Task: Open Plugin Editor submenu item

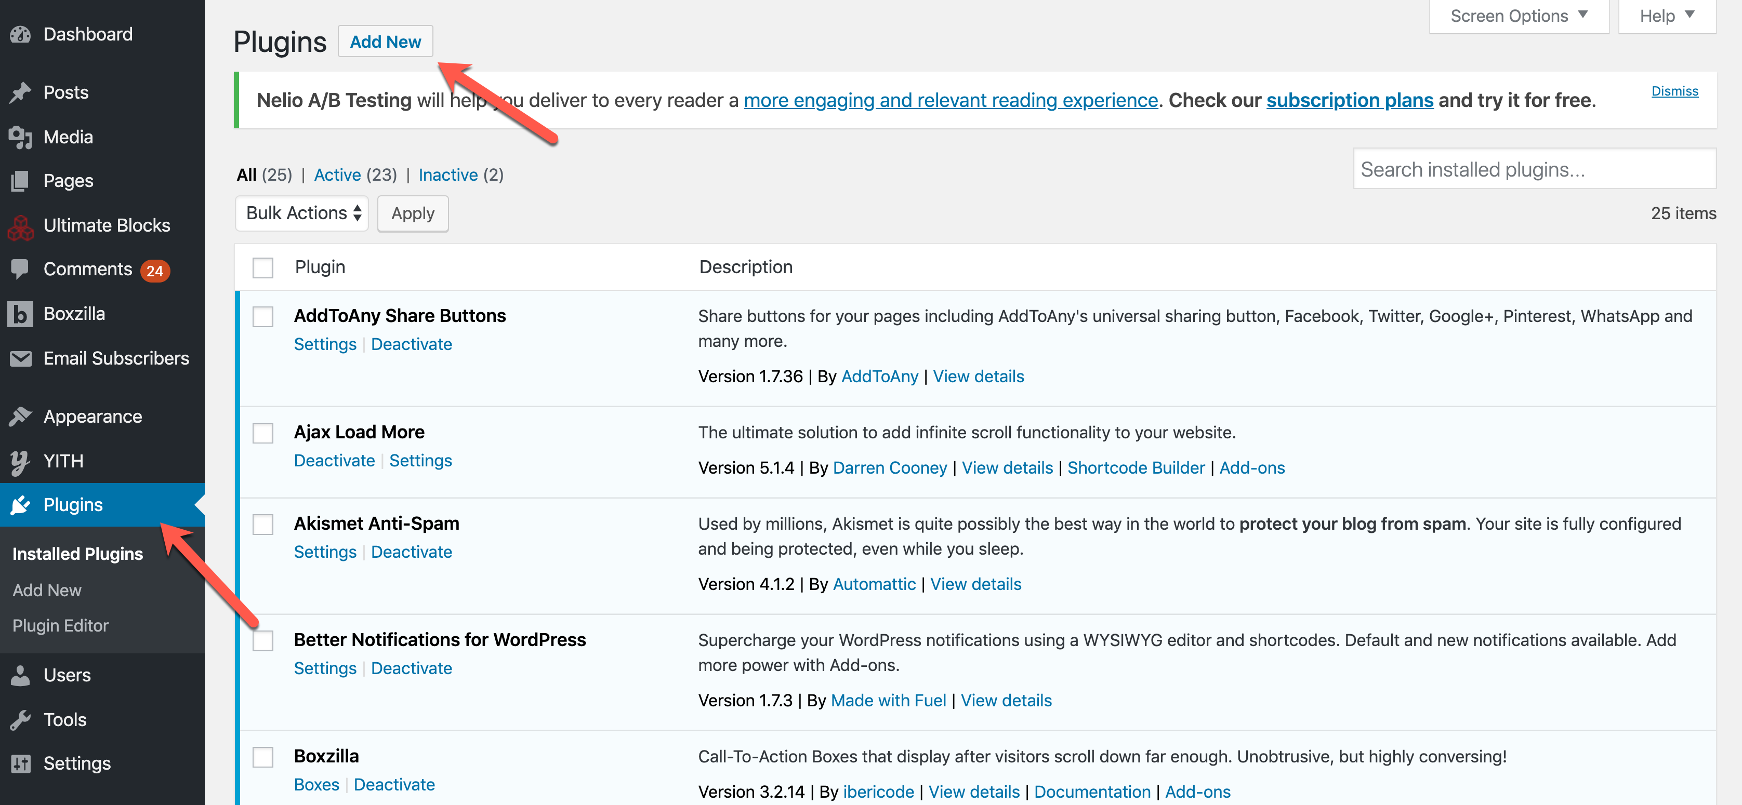Action: (60, 626)
